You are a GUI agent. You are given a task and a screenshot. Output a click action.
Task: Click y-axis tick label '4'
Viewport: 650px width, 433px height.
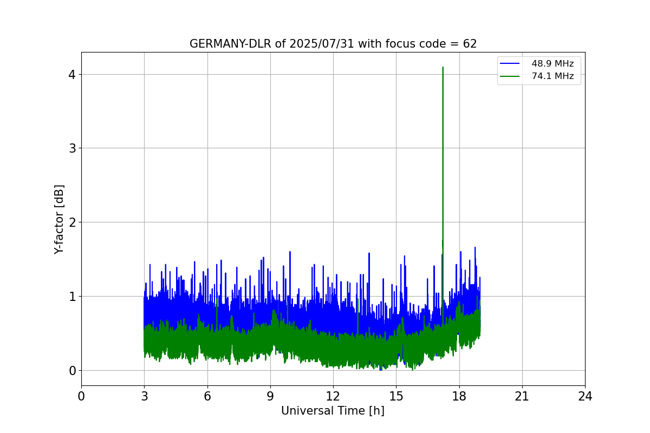pyautogui.click(x=73, y=74)
